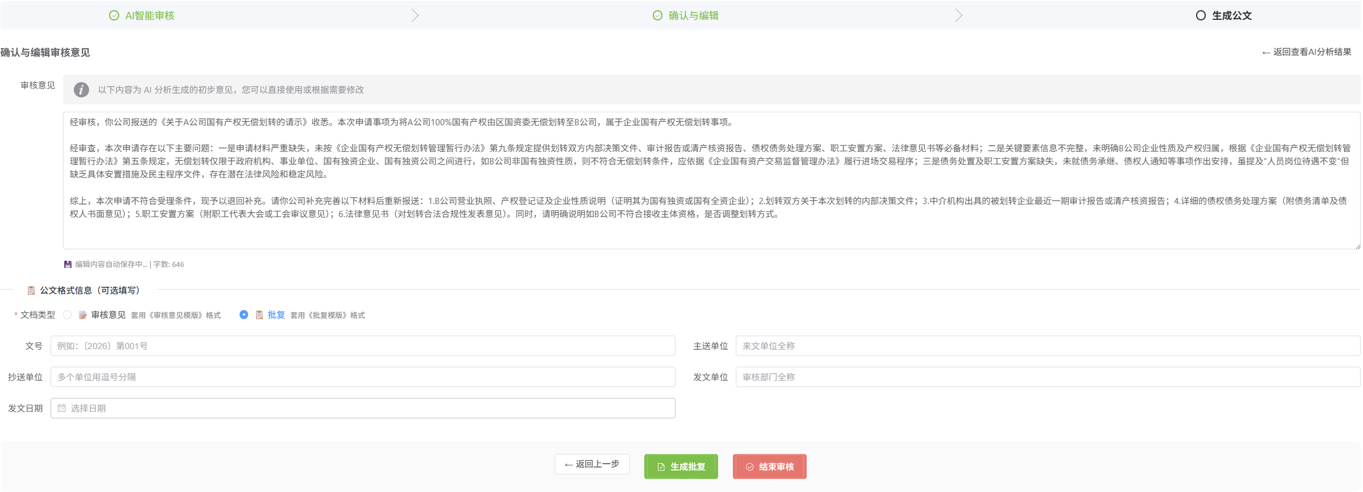Click into the 文号 input field
This screenshot has width=1363, height=492.
point(363,346)
